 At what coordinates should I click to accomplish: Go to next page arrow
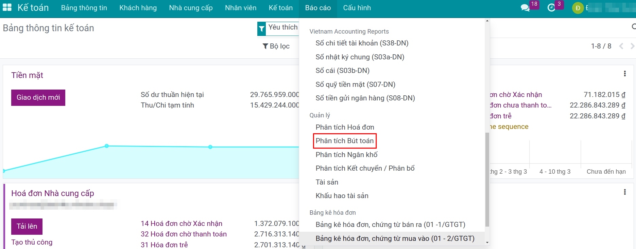click(x=632, y=46)
